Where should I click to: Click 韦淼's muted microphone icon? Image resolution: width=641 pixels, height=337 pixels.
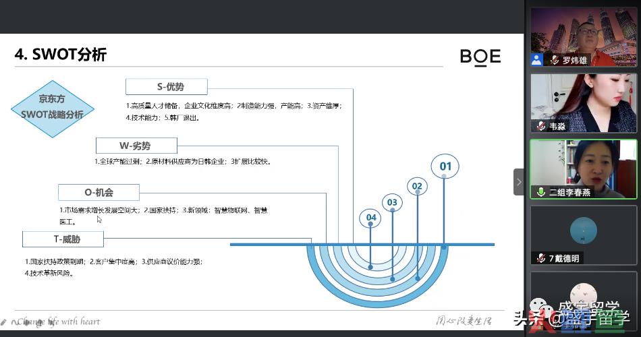coord(541,126)
